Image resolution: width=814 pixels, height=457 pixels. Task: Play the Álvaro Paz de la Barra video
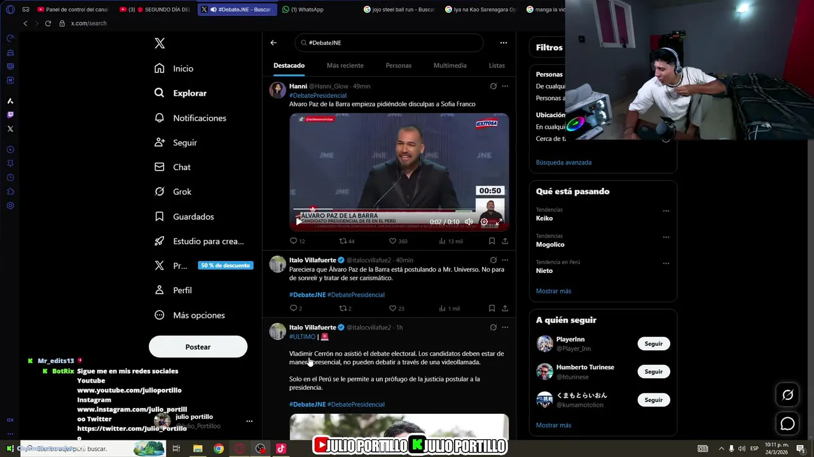click(299, 222)
